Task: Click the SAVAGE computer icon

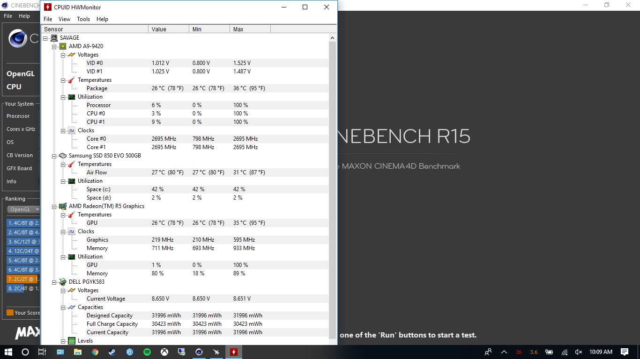Action: tap(54, 38)
